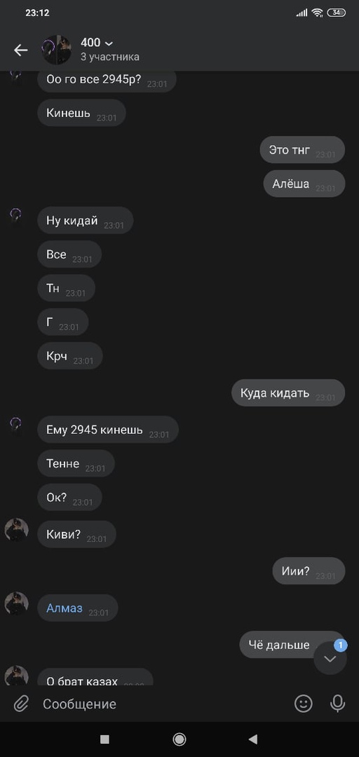Jump to newest messages with the down-arrow button
This screenshot has height=757, width=359.
click(x=330, y=658)
